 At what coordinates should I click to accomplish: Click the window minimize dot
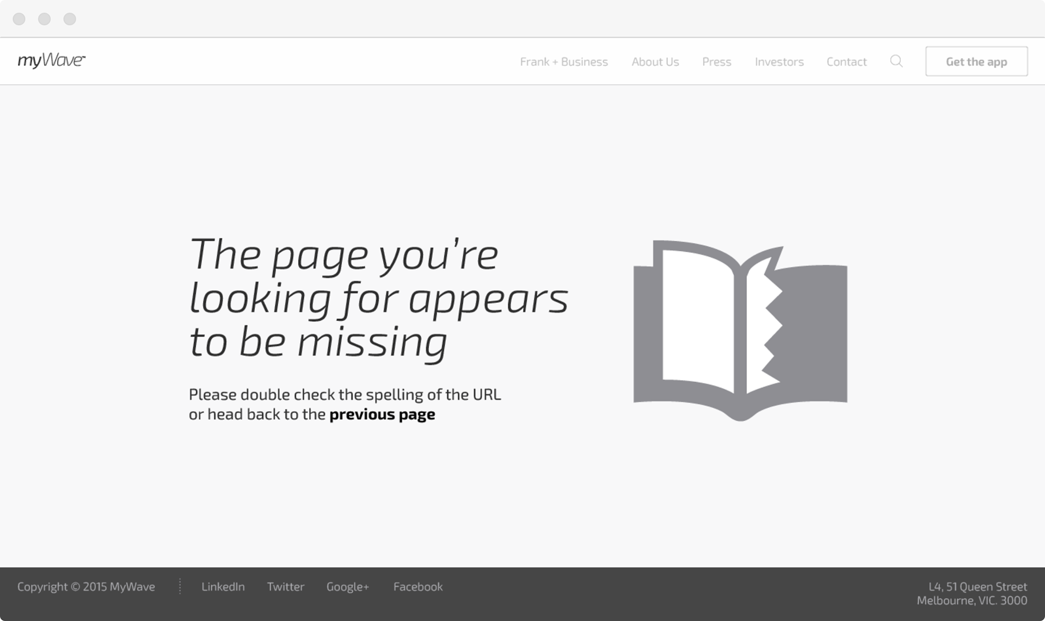coord(44,19)
